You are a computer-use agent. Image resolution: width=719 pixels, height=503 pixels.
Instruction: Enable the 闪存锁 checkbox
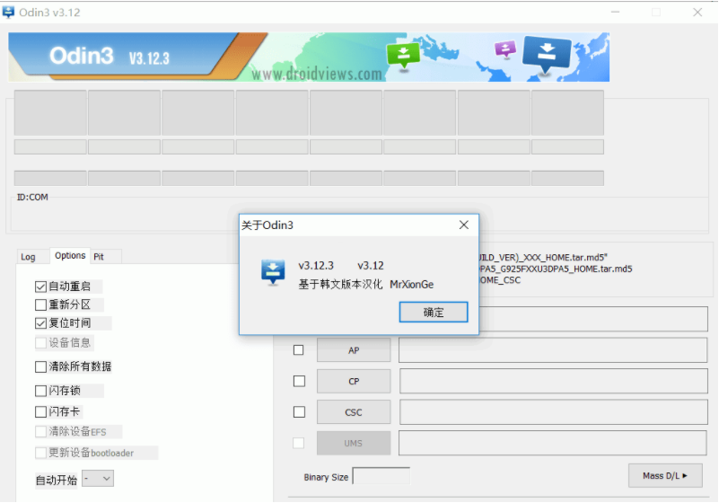click(40, 391)
